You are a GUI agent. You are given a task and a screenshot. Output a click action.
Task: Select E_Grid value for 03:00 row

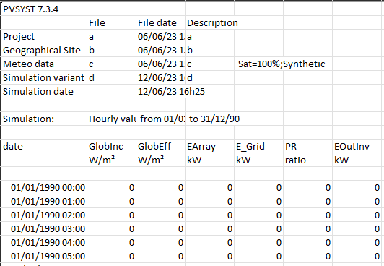(258, 228)
